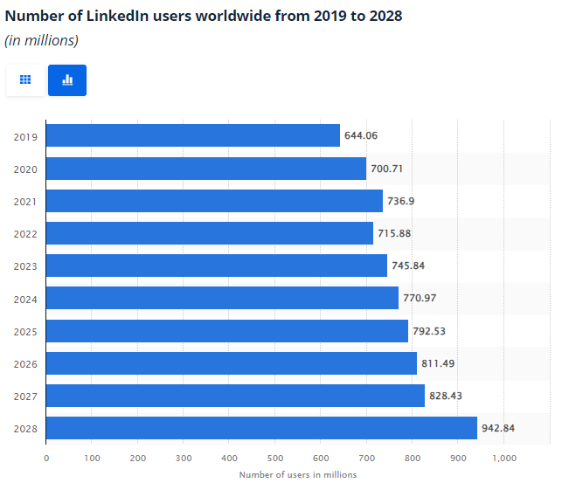Click the 2019 bar in the chart
Image resolution: width=562 pixels, height=483 pixels.
[193, 135]
